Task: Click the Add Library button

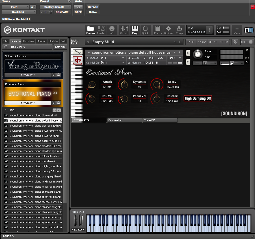Action: tap(27, 47)
